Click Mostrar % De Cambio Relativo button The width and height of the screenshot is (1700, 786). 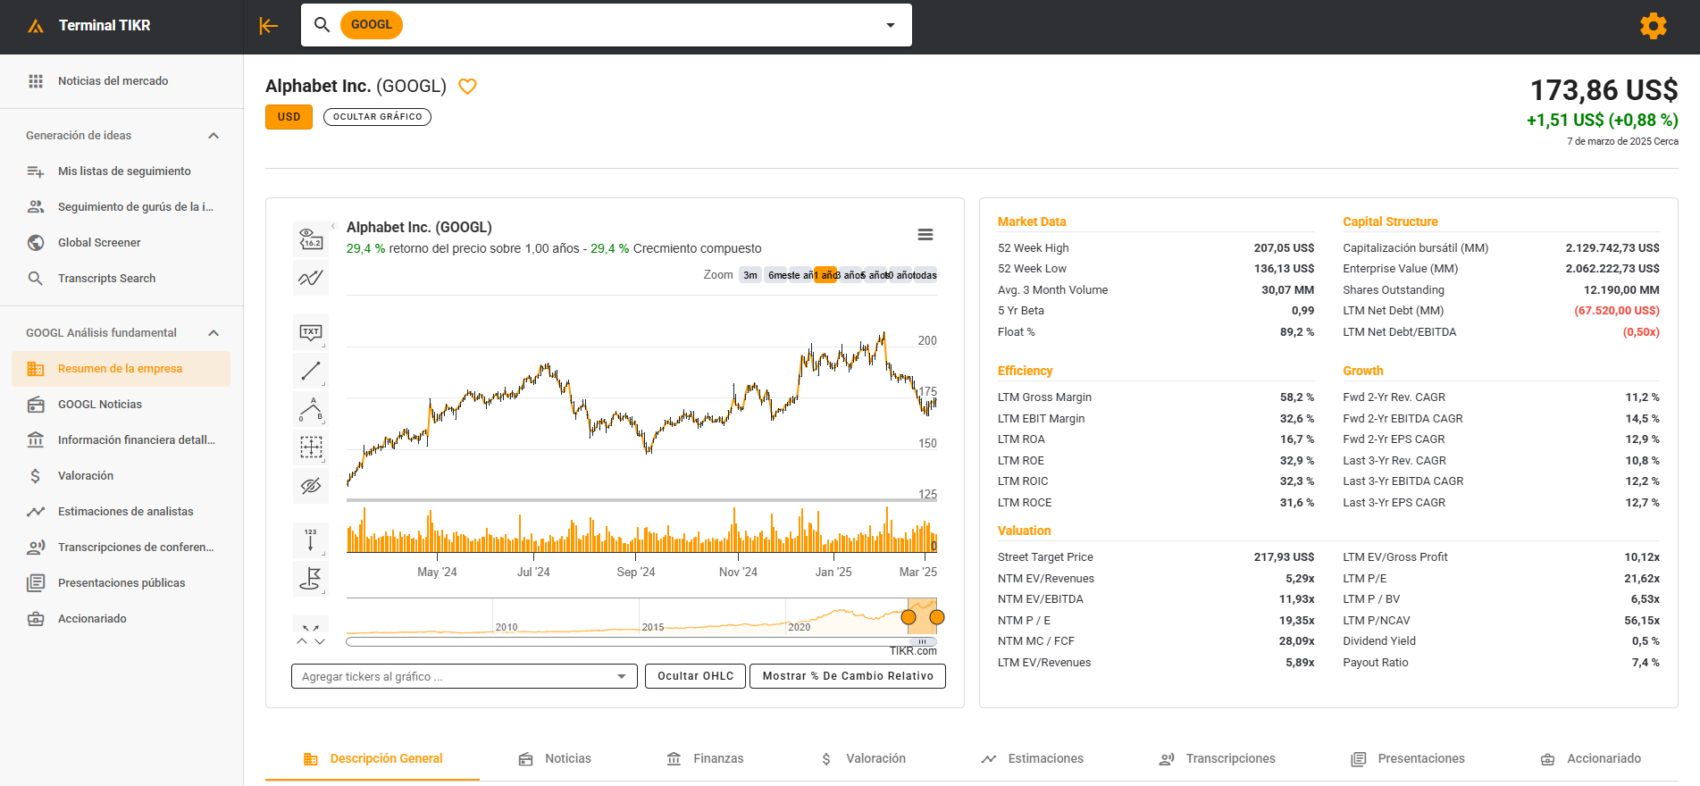[847, 676]
